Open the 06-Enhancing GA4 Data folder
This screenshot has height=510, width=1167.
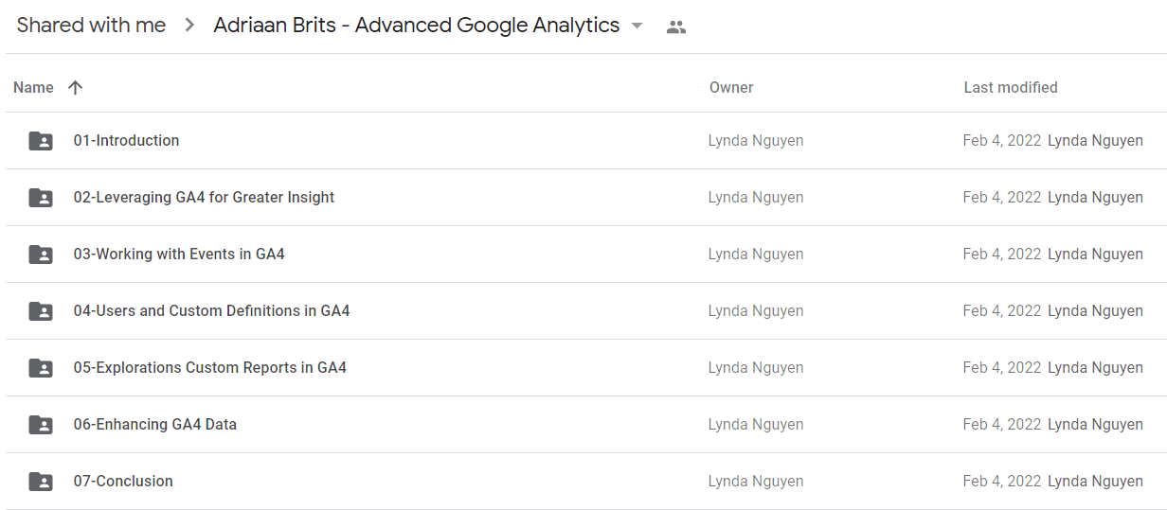[154, 424]
